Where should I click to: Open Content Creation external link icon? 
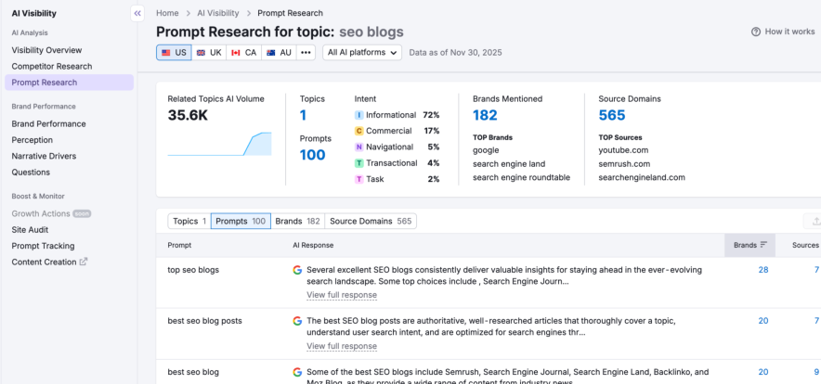click(x=84, y=262)
